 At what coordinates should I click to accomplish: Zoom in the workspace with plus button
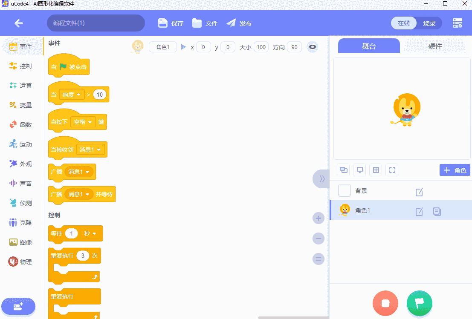[x=319, y=218]
